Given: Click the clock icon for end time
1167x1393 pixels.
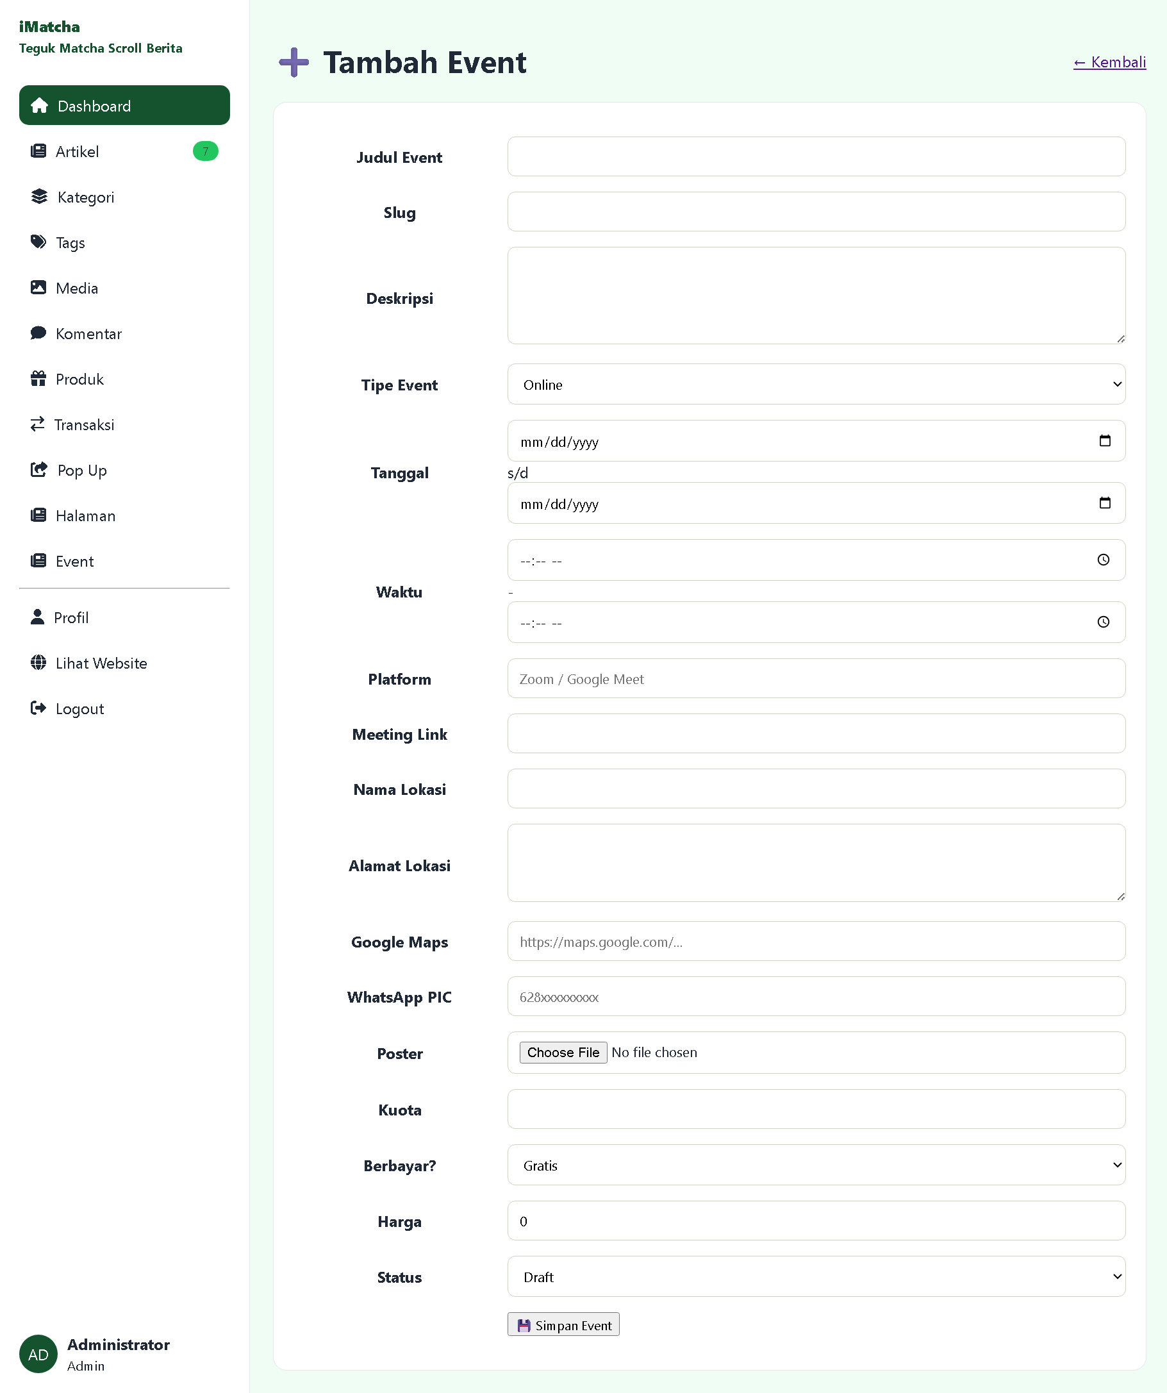Looking at the screenshot, I should click(x=1104, y=622).
